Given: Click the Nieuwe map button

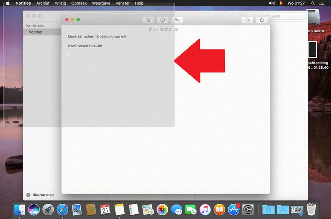Looking at the screenshot, I should (x=40, y=195).
